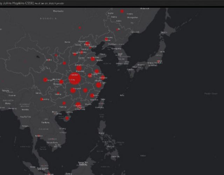Click the red dot on Japan
The height and width of the screenshot is (175, 224).
click(160, 62)
